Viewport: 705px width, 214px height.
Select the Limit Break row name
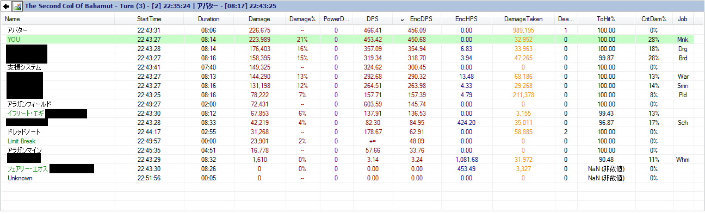[x=21, y=141]
